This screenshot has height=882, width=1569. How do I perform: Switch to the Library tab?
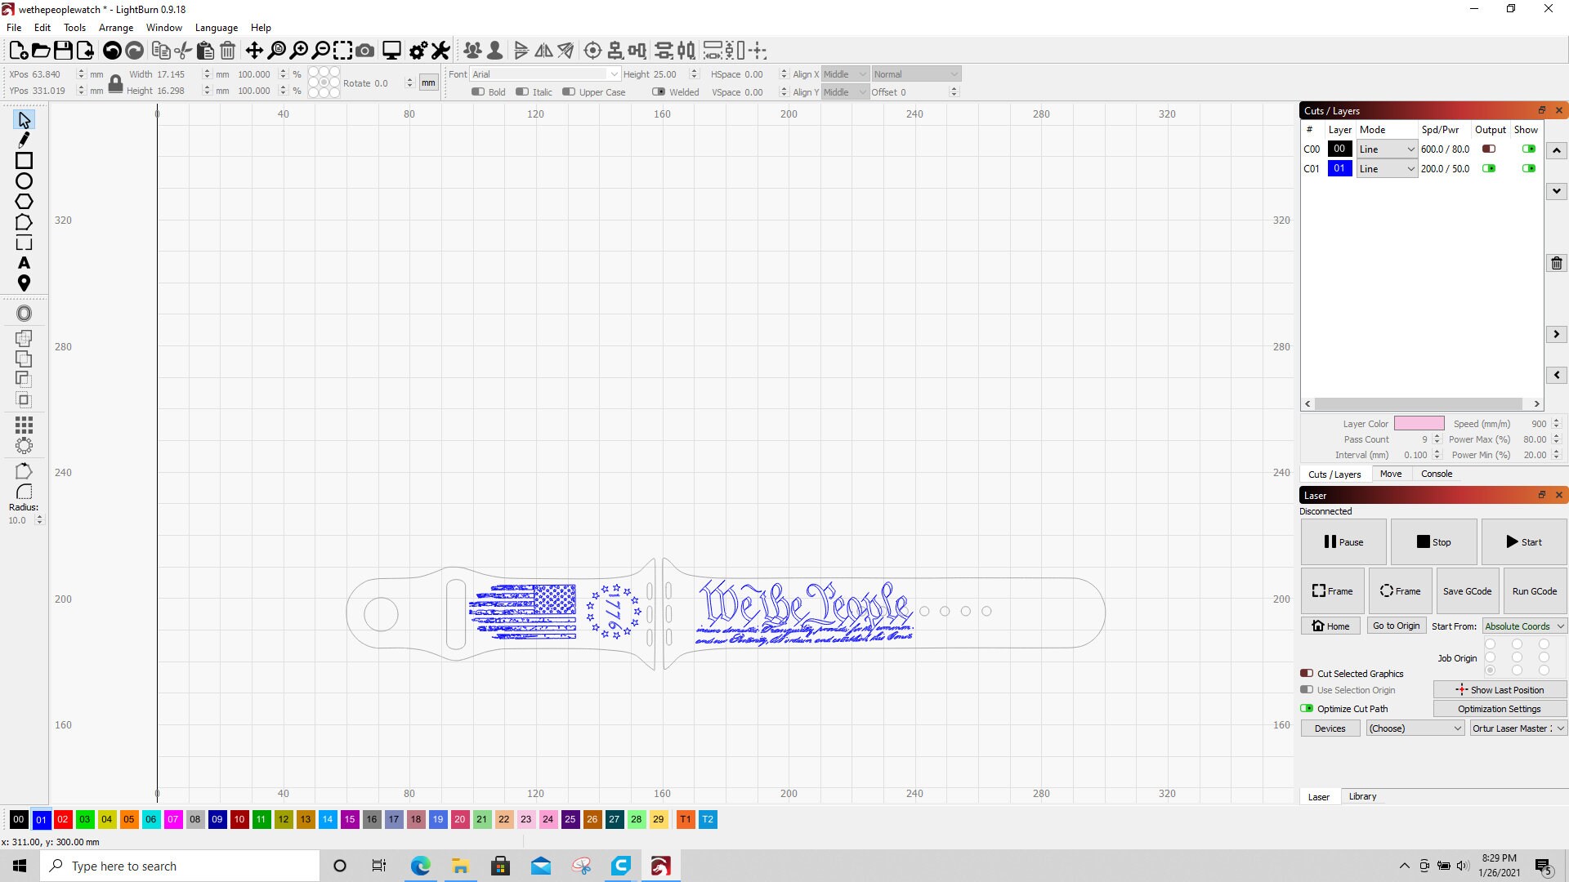1362,796
